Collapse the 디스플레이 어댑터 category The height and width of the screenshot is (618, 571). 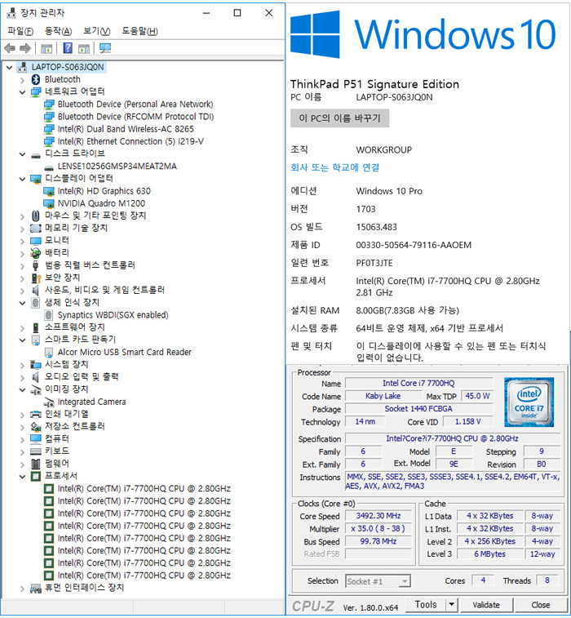pyautogui.click(x=23, y=179)
